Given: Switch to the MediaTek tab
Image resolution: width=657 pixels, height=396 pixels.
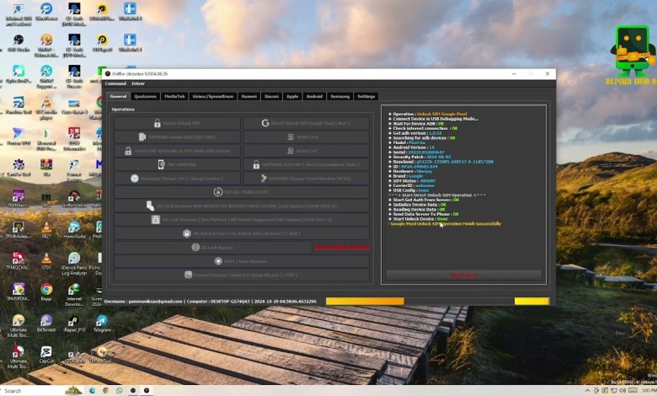Looking at the screenshot, I should tap(174, 96).
